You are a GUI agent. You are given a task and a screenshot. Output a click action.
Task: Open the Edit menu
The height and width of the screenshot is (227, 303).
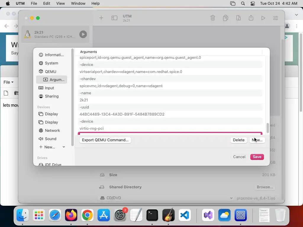coord(46,4)
